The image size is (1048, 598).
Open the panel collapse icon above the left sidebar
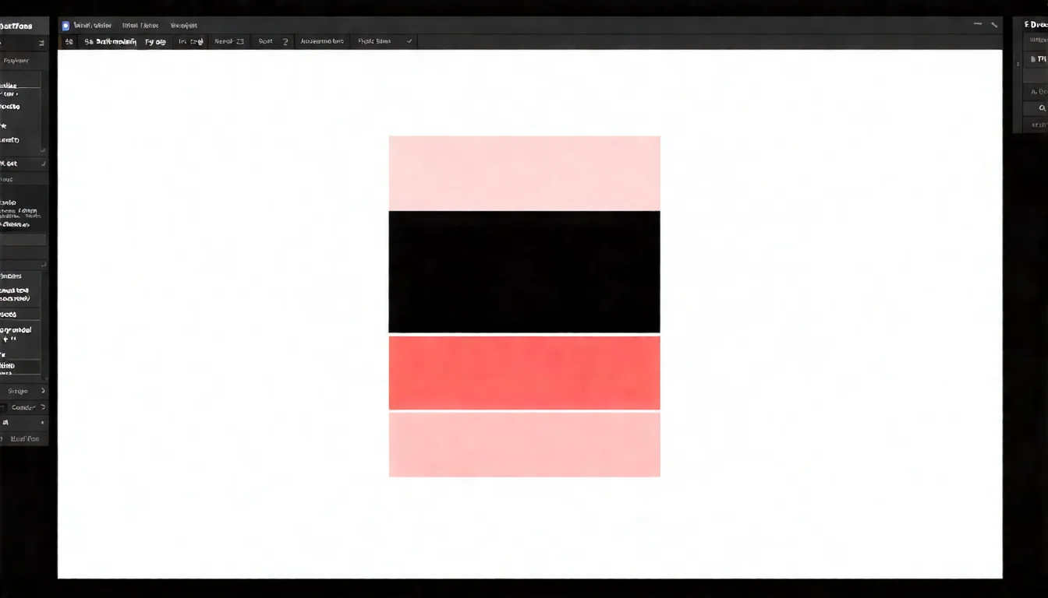click(41, 43)
